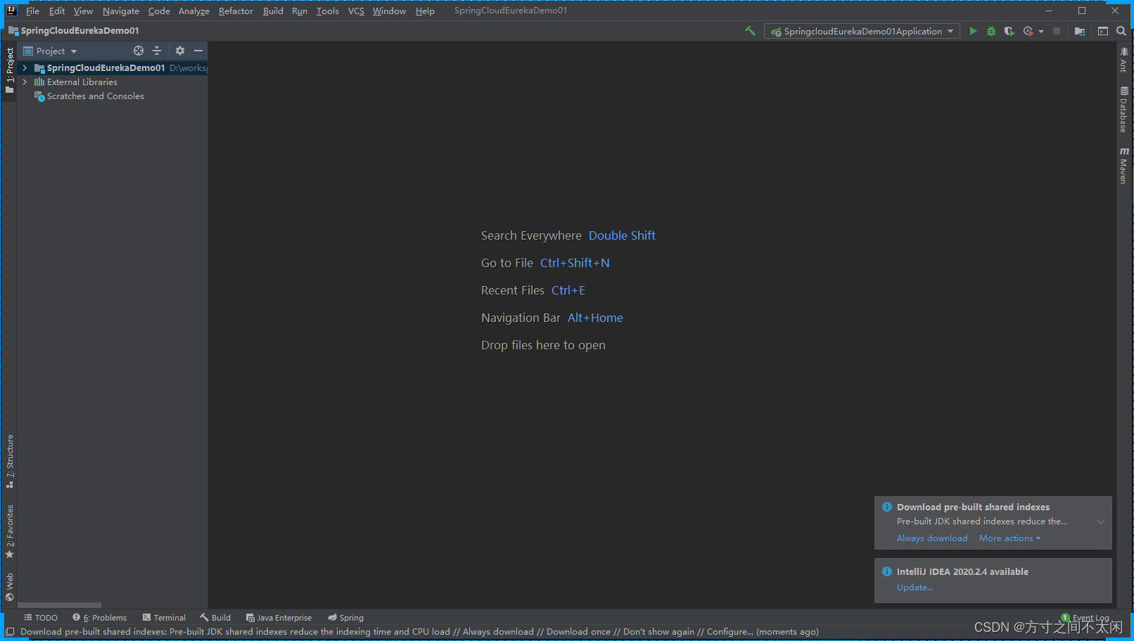Screen dimensions: 1134x641
Task: Click Don't show again in status bar
Action: tap(658, 632)
